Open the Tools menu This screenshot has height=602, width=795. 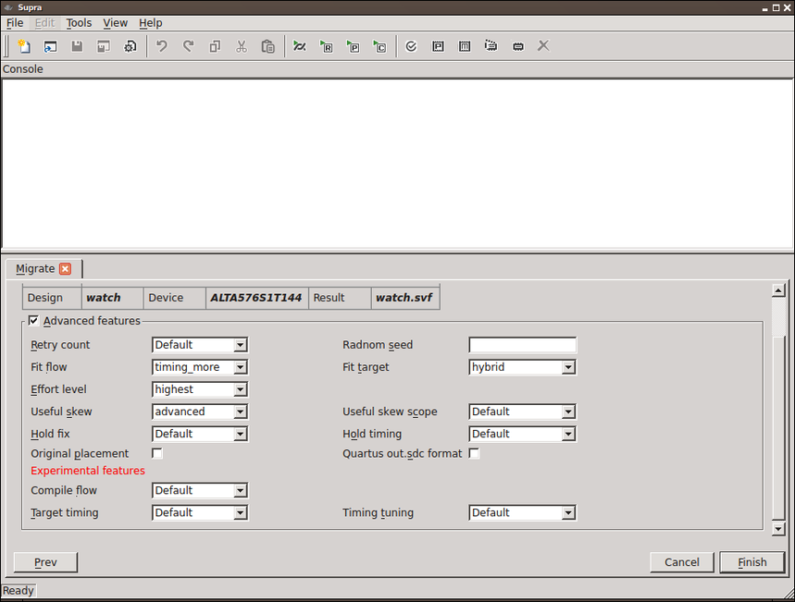coord(79,23)
